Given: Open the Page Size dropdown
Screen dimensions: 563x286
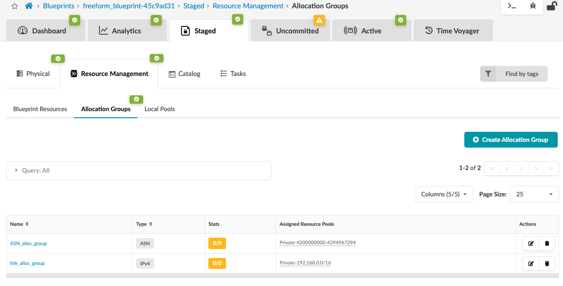Looking at the screenshot, I should [x=534, y=194].
